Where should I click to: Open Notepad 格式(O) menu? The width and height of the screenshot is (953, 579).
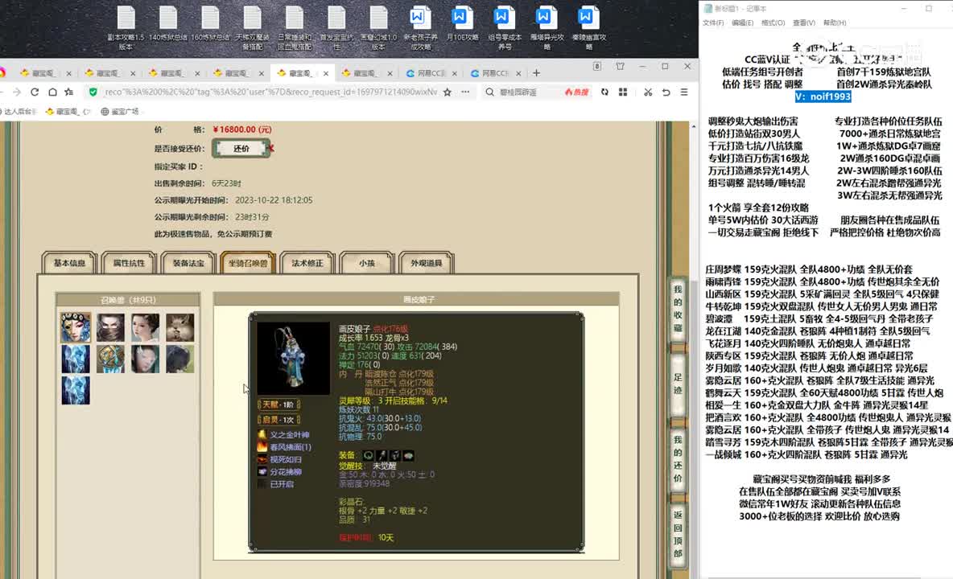point(773,23)
